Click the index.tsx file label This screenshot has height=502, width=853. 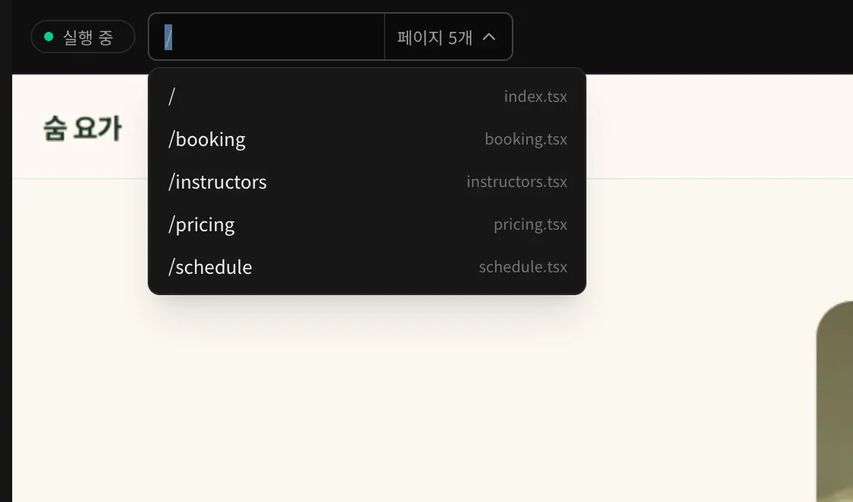tap(535, 97)
